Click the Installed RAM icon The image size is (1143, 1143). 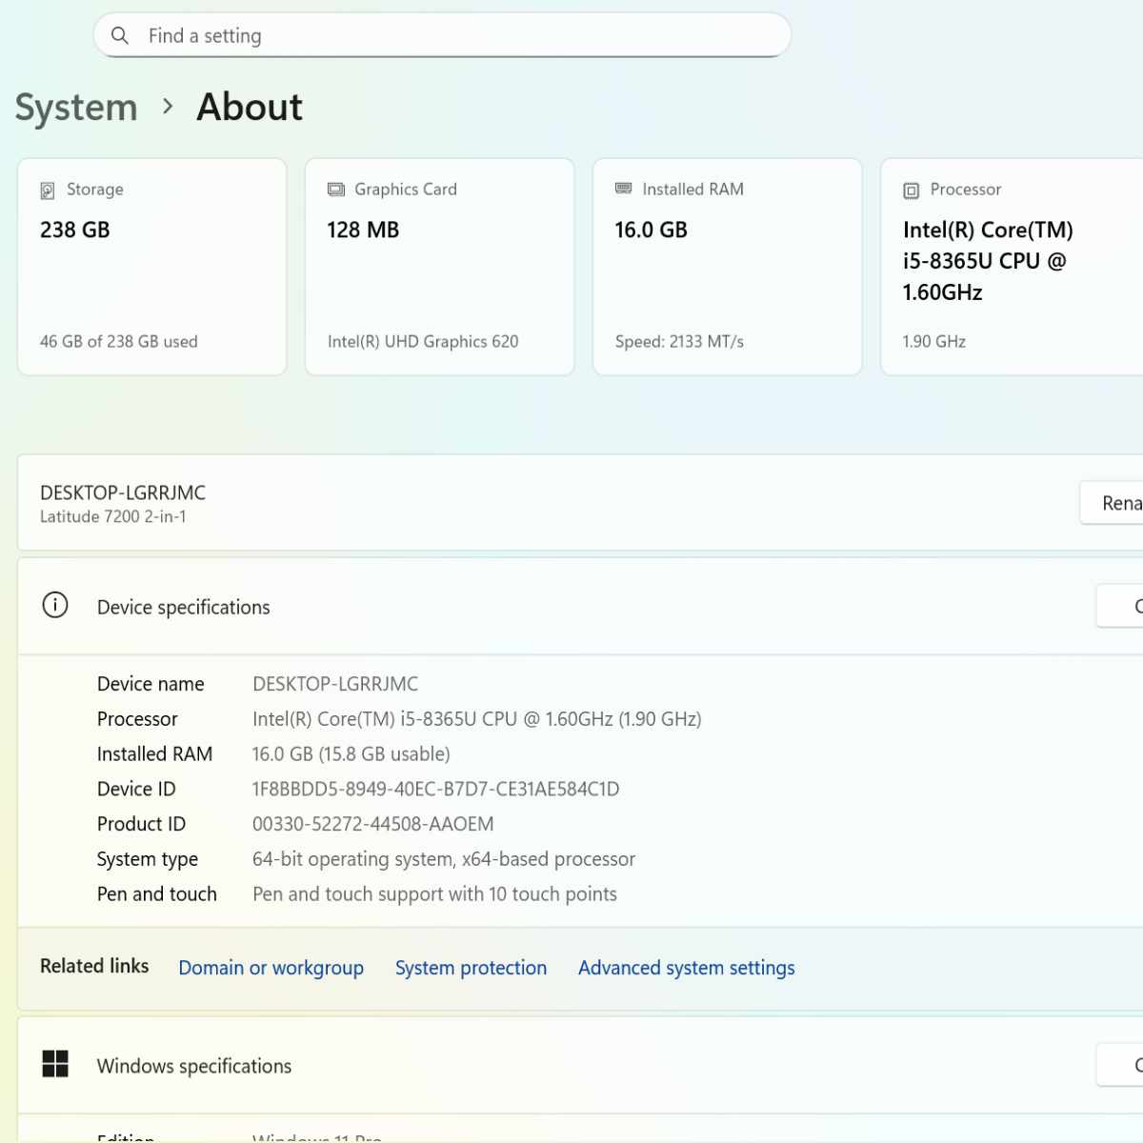click(x=624, y=189)
